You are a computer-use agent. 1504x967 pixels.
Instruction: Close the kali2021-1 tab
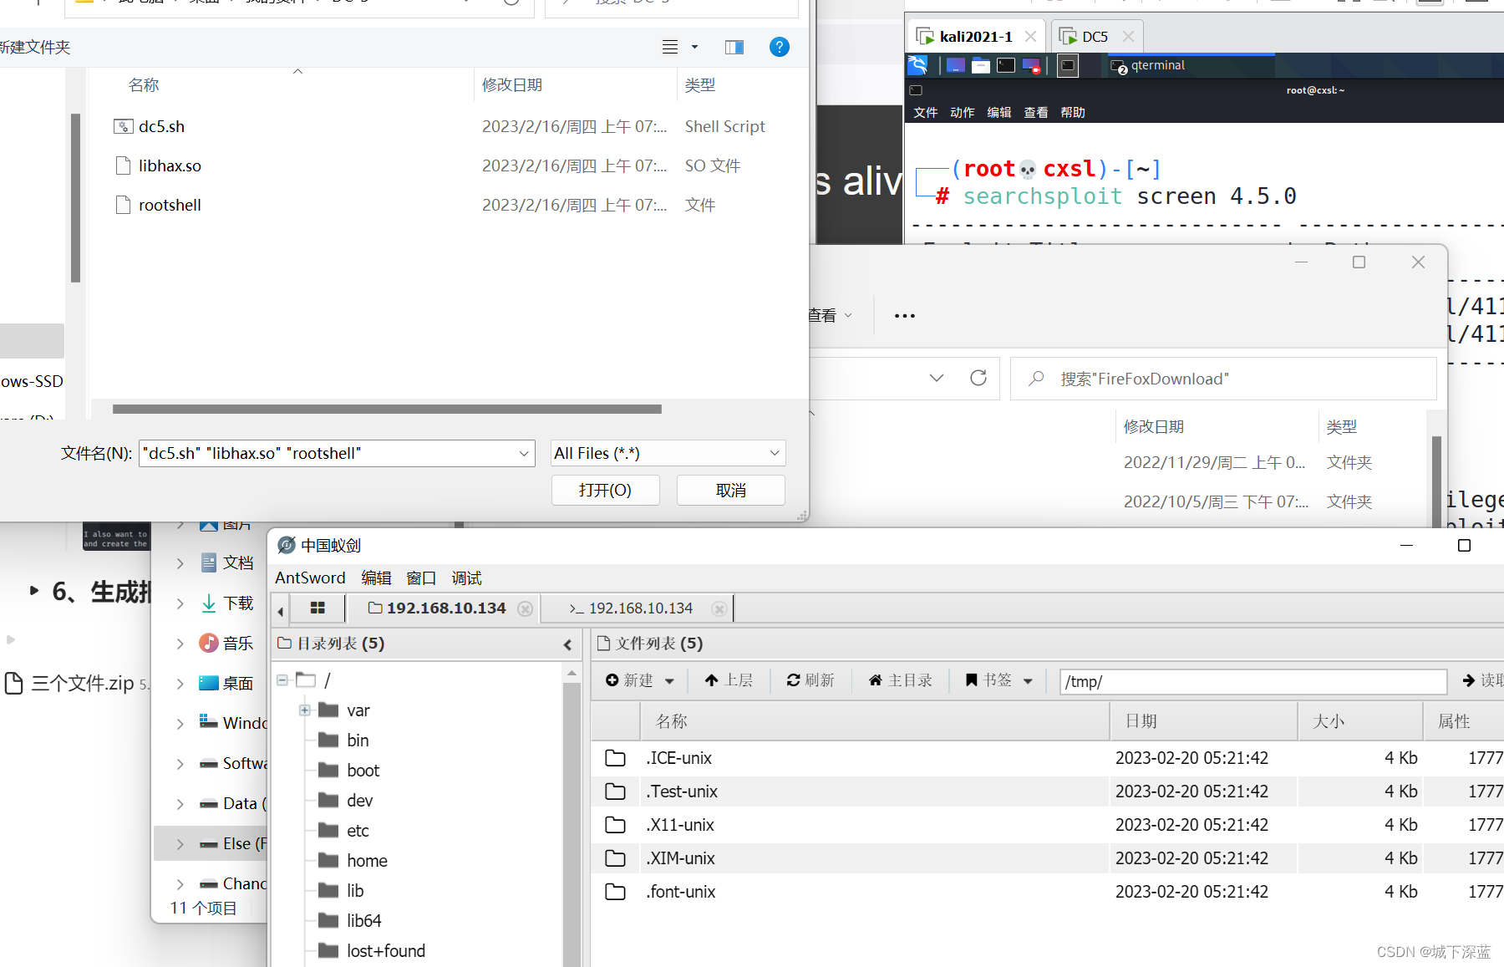1031,36
